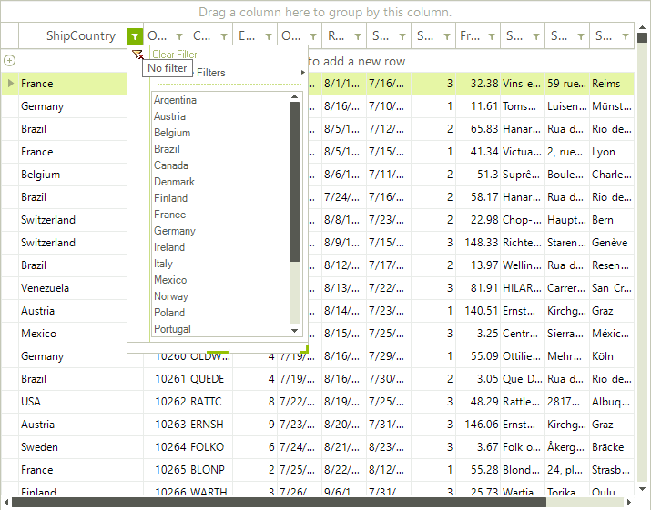Open the filter on the E... column
Viewport: 651px width, 510px height.
[269, 36]
